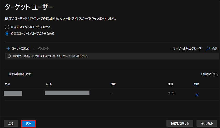Sort by メール column header
This screenshot has height=128, width=220.
point(49,84)
